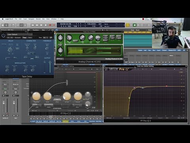Image resolution: width=190 pixels, height=143 pixels.
Task: Click the Rewind transport button
Action: (32, 25)
